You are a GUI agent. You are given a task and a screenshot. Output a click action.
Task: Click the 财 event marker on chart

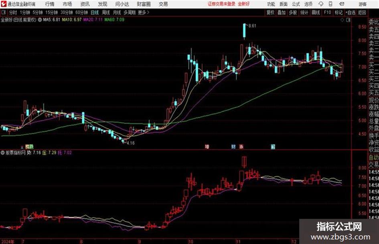233,147
